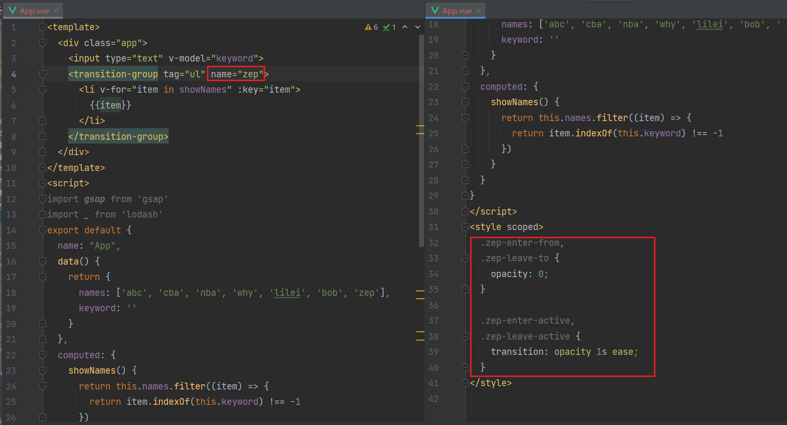Viewport: 787px width, 425px height.
Task: Click line number 4 in left gutter
Action: pyautogui.click(x=13, y=74)
